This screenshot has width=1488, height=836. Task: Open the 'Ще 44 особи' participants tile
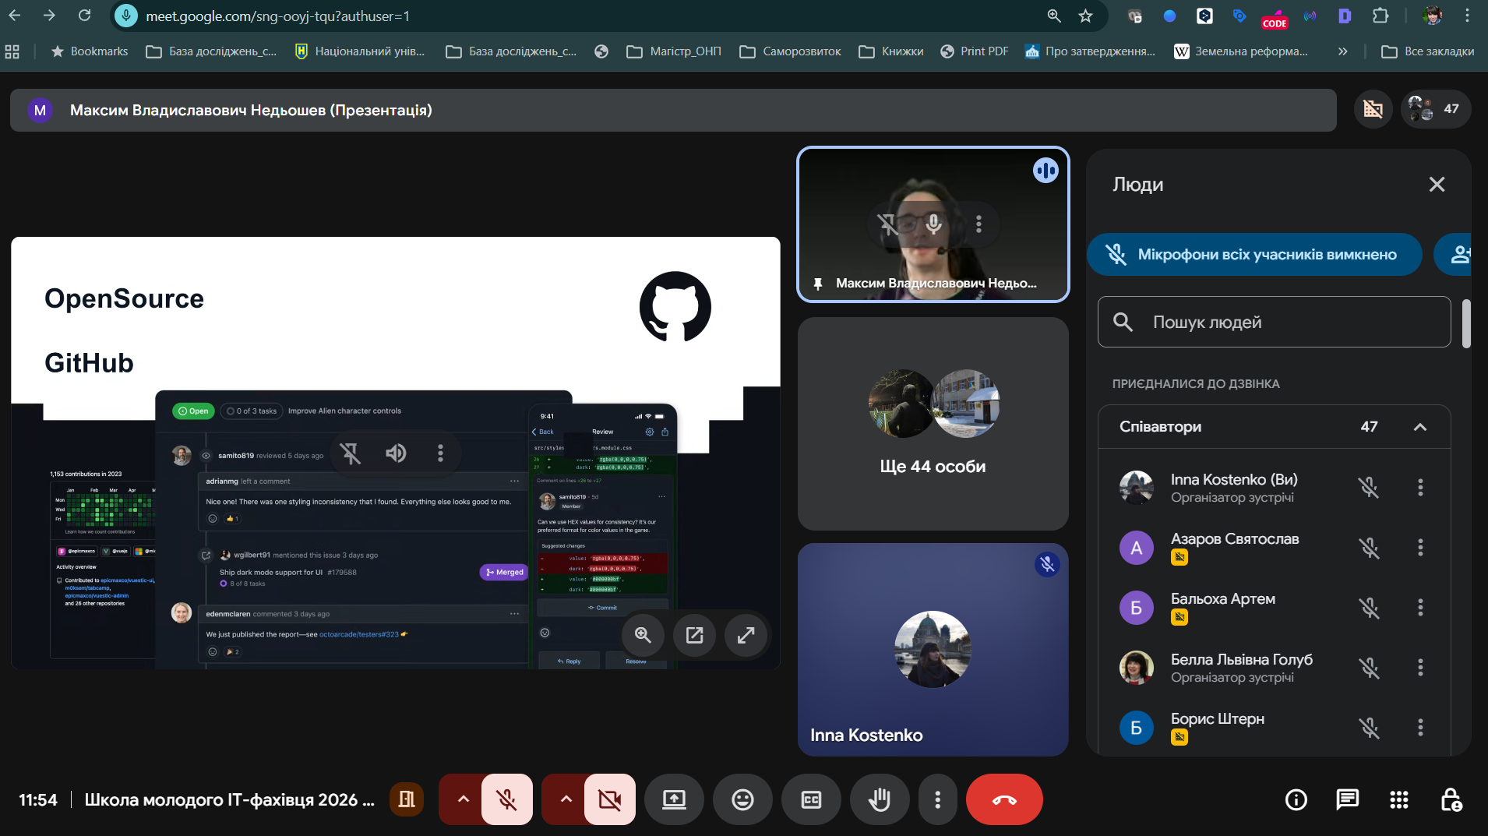[933, 423]
